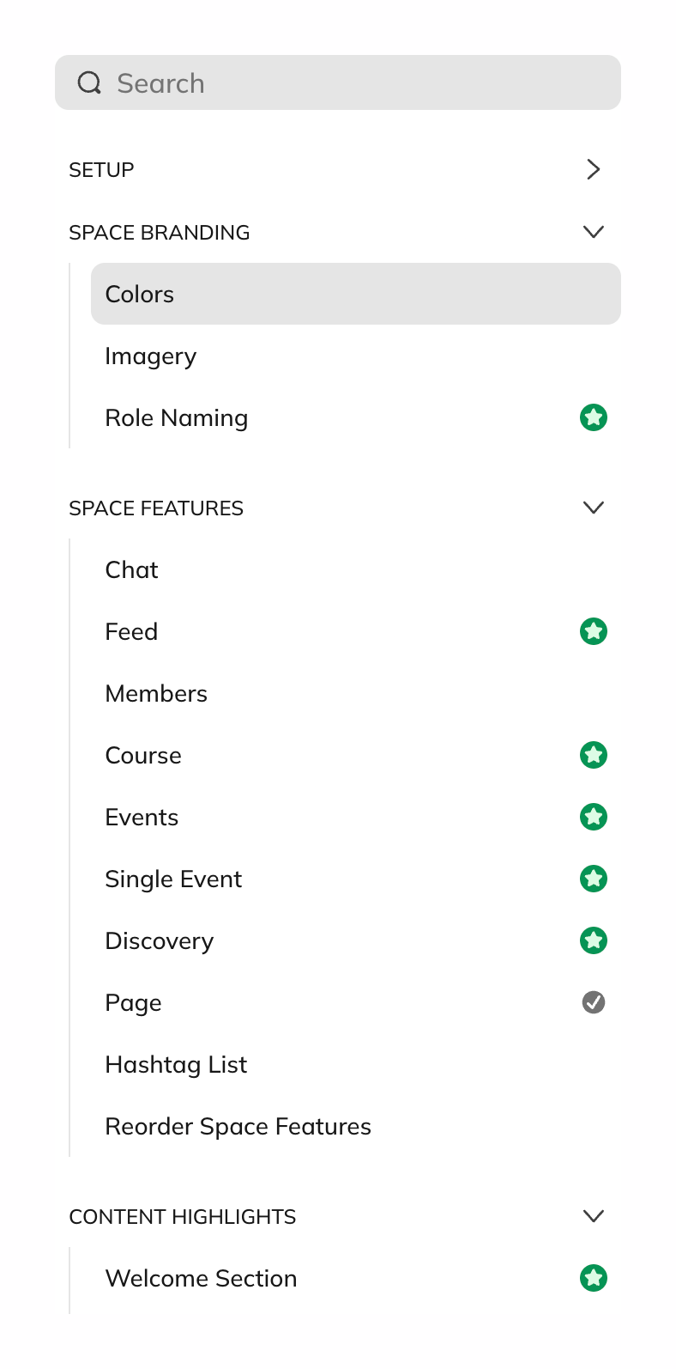Image resolution: width=676 pixels, height=1369 pixels.
Task: Click the gray checkmark beside Page
Action: tap(594, 1002)
